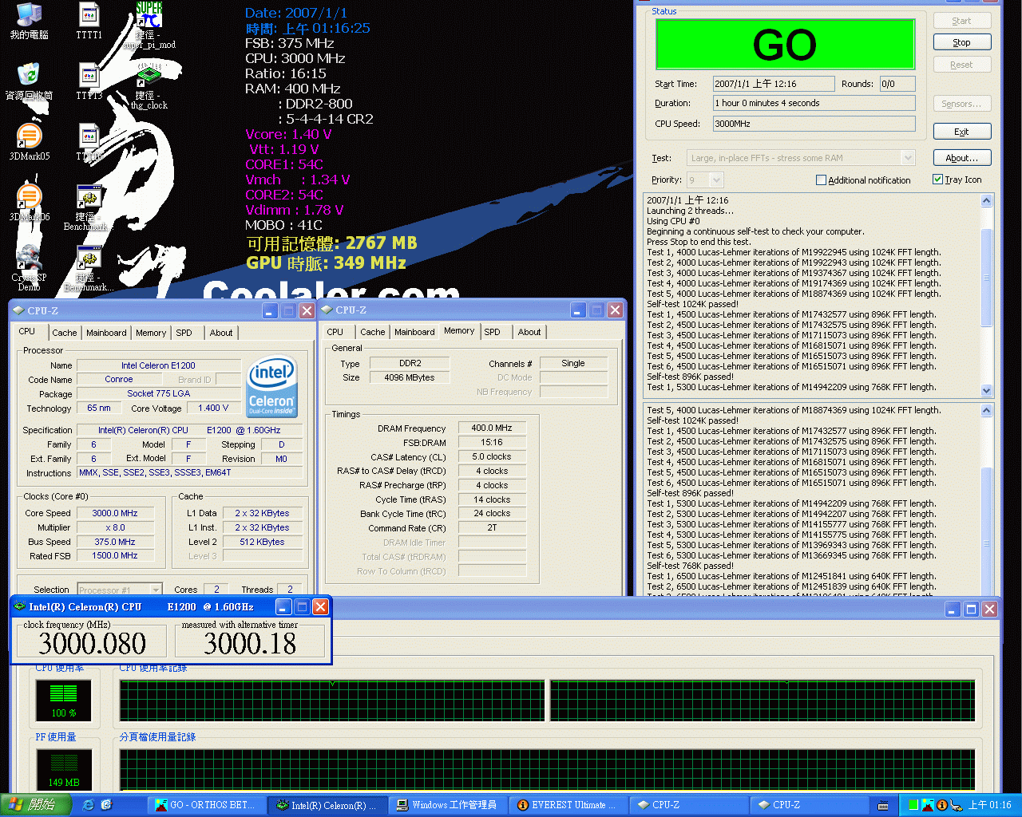
Task: Launch the 3DMark05 desktop shortcut
Action: (29, 142)
